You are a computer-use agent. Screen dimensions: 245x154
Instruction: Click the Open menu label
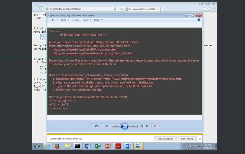click(97, 20)
